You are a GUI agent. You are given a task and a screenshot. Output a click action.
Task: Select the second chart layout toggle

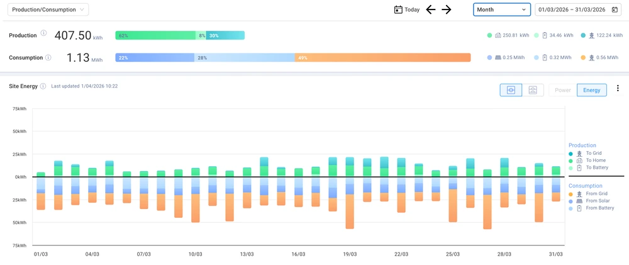click(533, 90)
